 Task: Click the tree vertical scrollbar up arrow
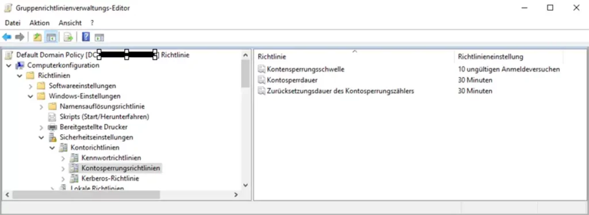246,55
